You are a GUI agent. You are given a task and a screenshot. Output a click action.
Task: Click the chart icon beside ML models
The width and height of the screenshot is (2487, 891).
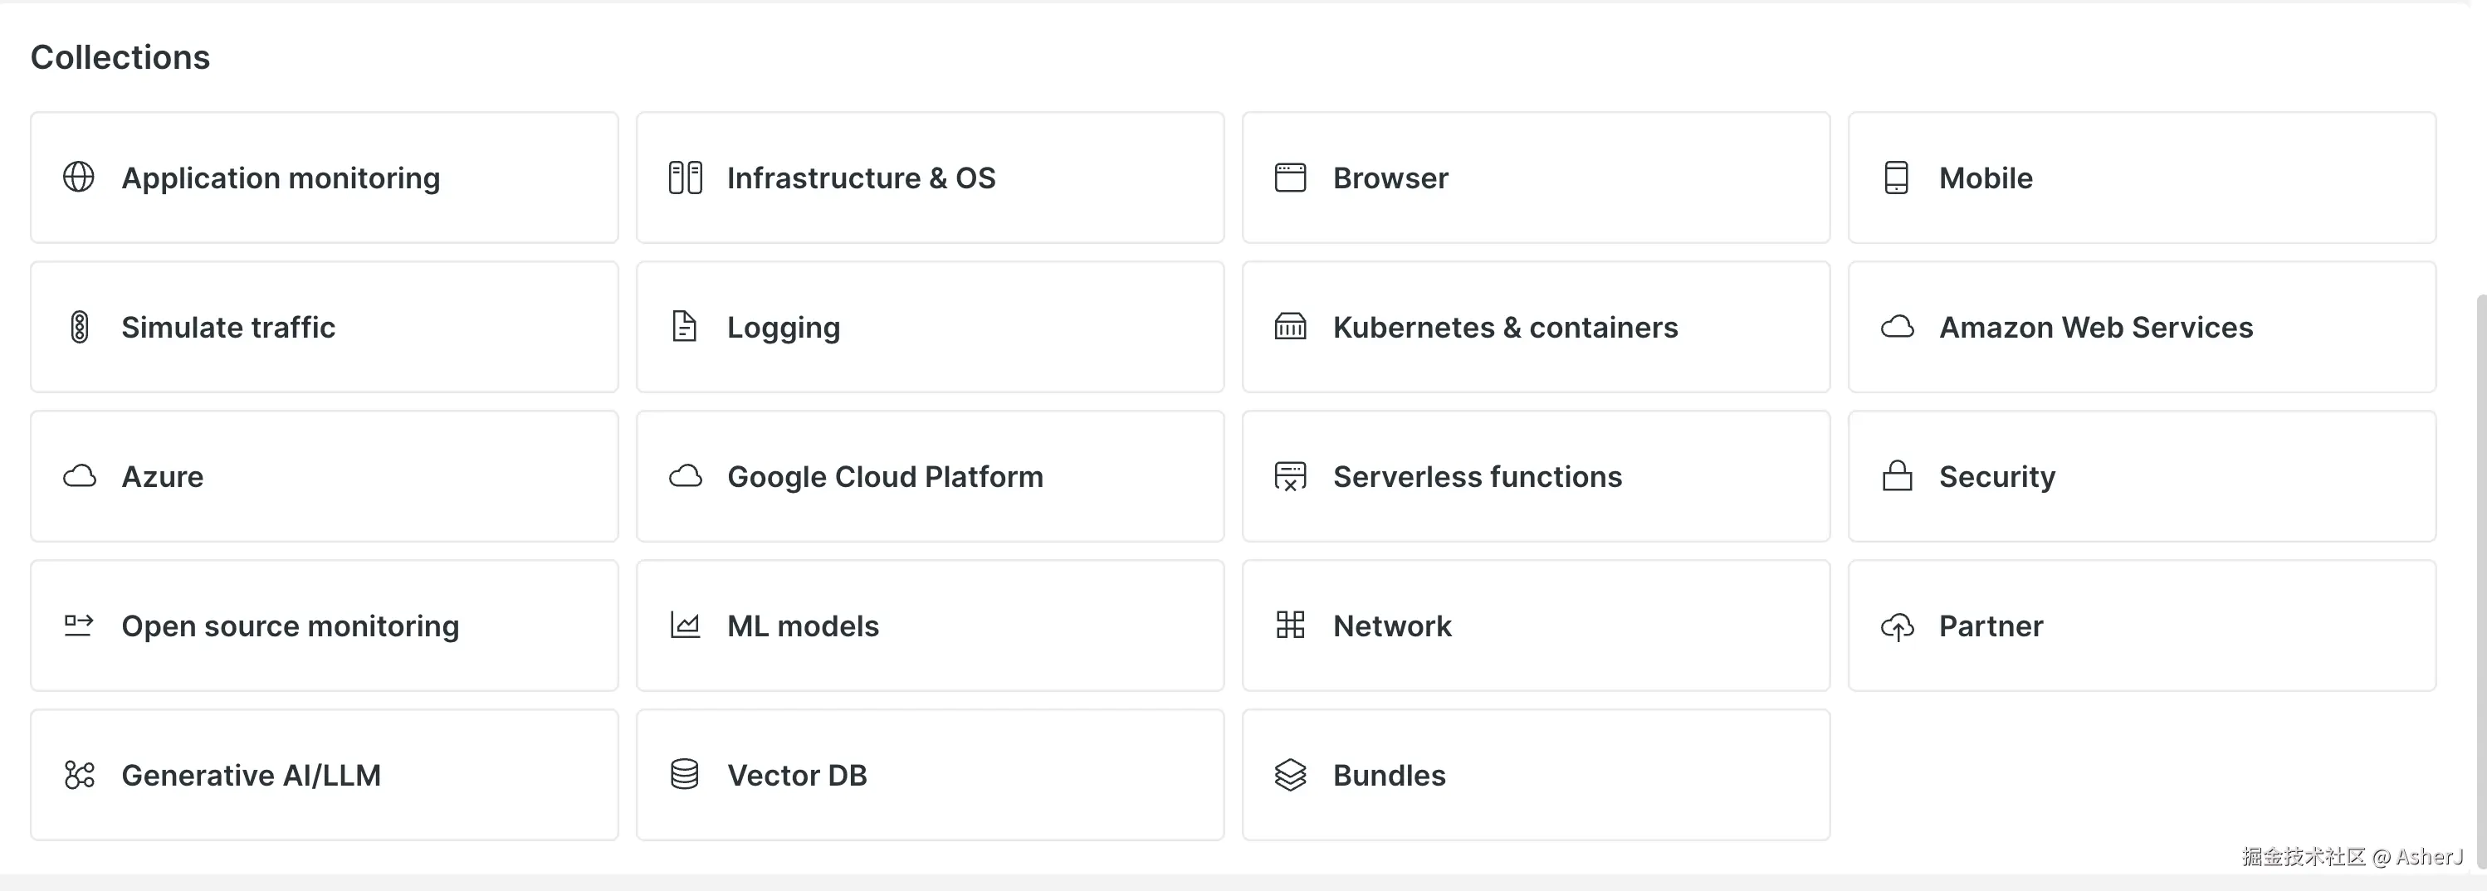[x=685, y=626]
